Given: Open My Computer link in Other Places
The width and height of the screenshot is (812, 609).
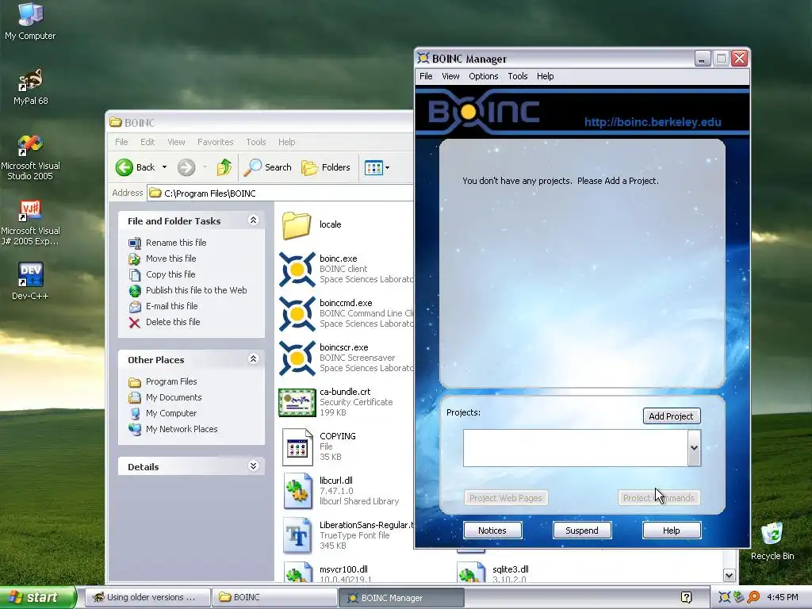Looking at the screenshot, I should tap(171, 413).
